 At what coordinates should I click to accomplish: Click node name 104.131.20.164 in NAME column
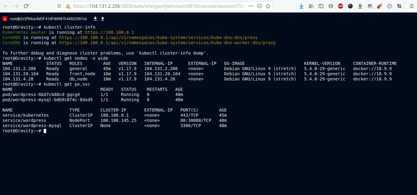click(20, 74)
